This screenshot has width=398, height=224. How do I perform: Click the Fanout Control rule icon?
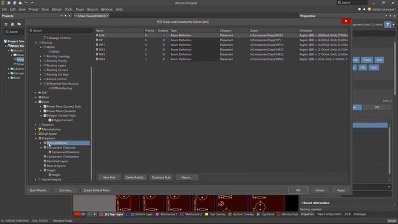coord(45,79)
